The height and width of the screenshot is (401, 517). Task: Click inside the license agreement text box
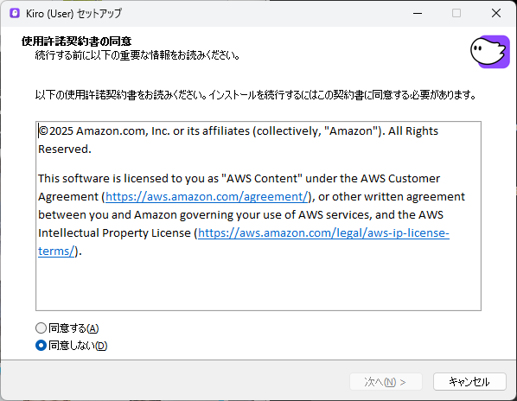(x=258, y=216)
